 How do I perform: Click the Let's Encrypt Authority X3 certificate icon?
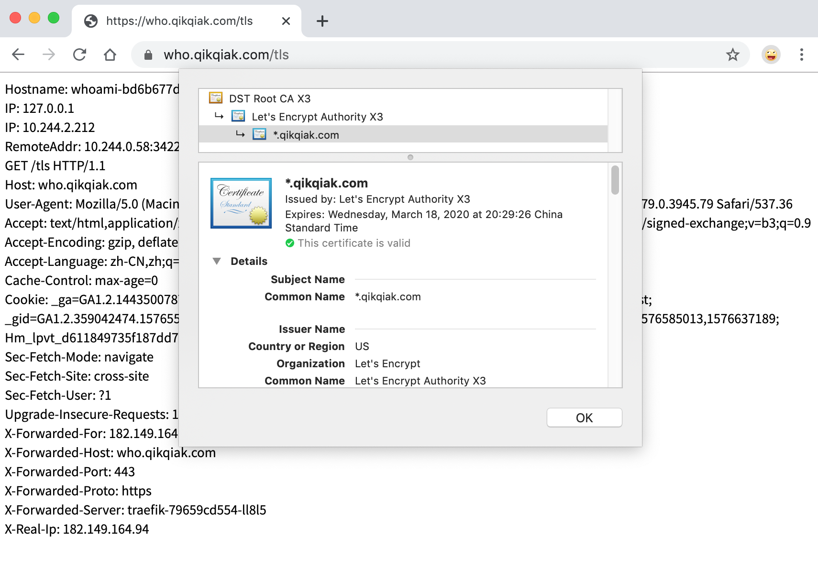238,116
